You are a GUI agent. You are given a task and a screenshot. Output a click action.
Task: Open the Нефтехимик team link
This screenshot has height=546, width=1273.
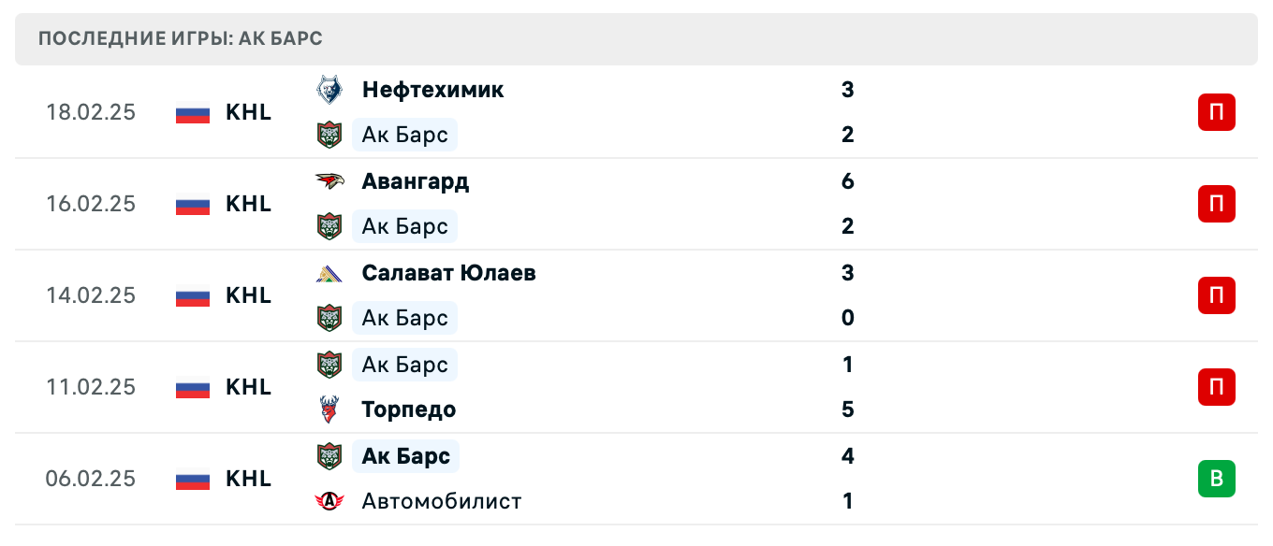pyautogui.click(x=432, y=90)
